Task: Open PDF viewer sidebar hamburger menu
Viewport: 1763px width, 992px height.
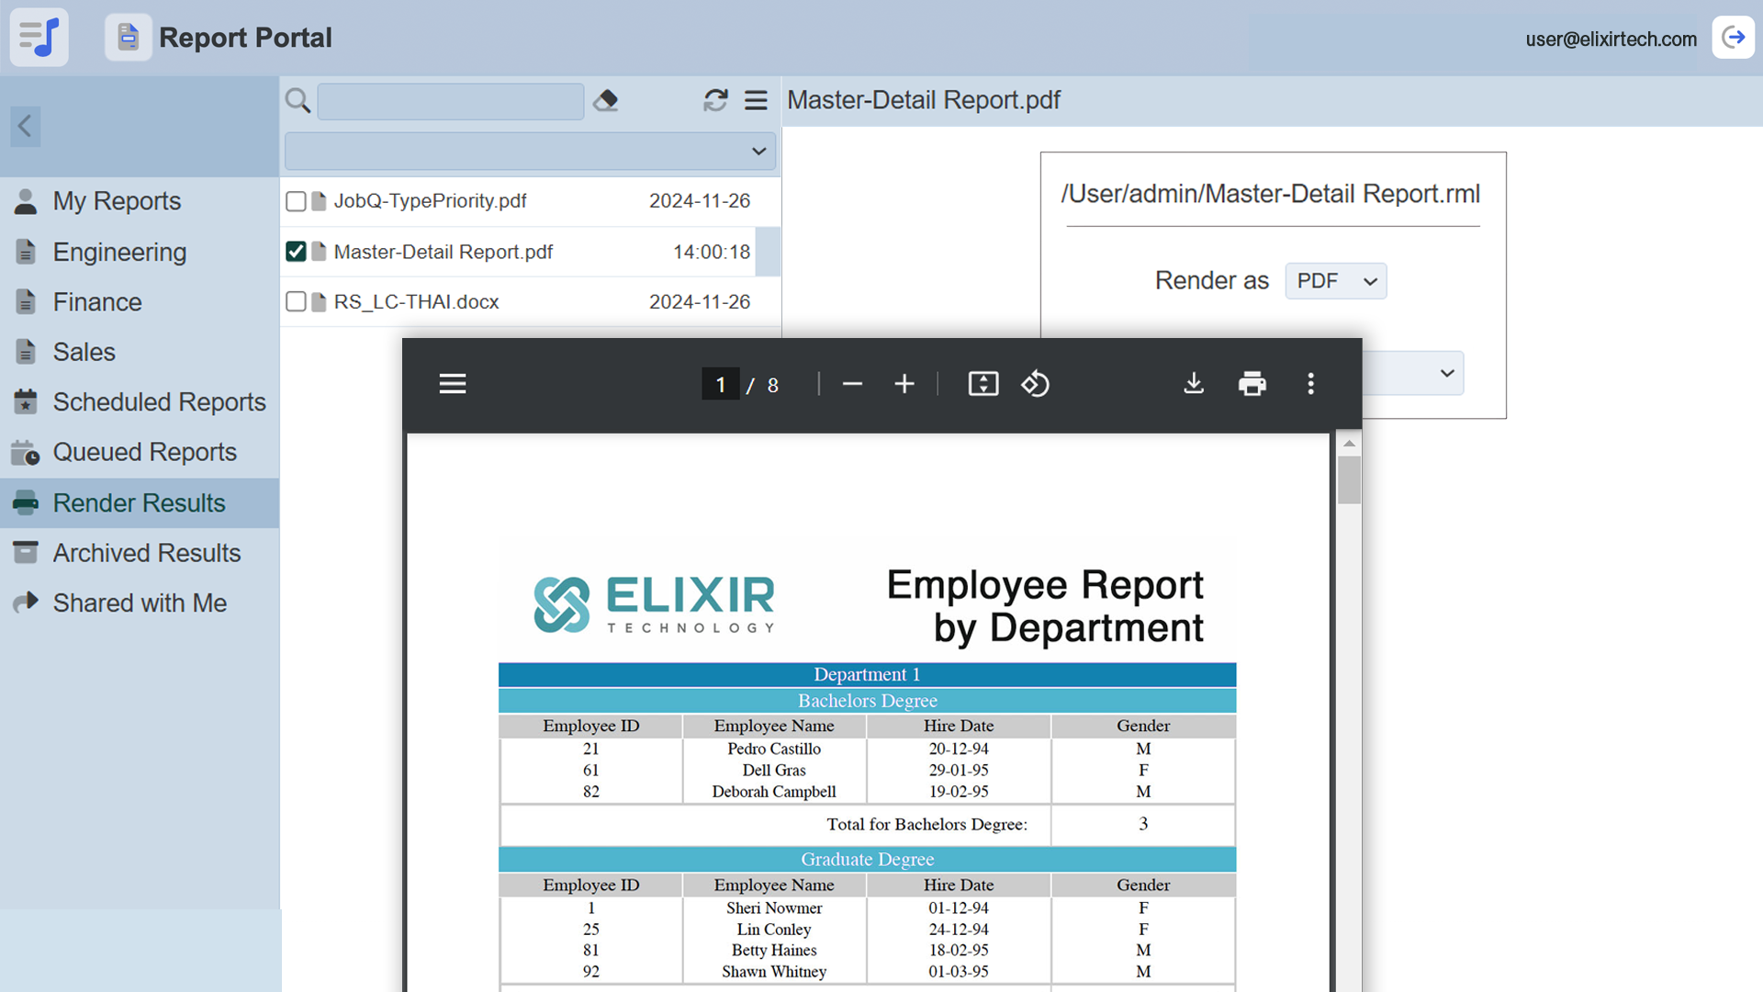Action: click(452, 383)
